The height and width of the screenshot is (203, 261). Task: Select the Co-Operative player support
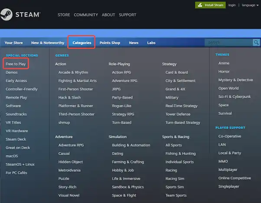(x=230, y=136)
